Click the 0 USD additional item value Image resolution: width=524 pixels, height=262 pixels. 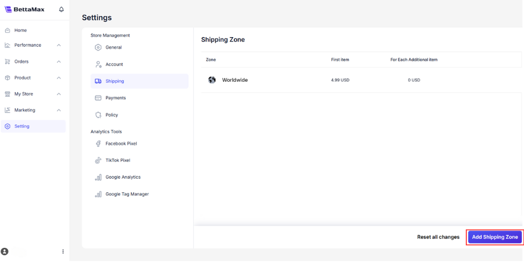tap(414, 80)
